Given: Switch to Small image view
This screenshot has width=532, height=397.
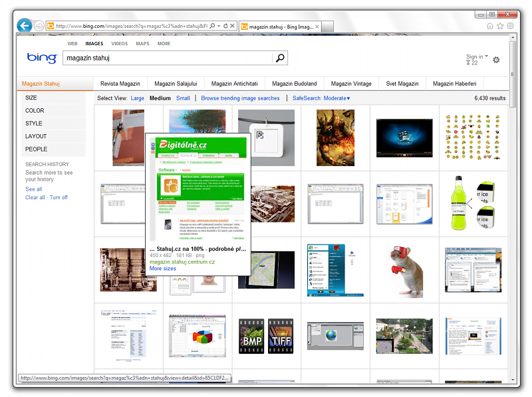Looking at the screenshot, I should click(x=183, y=98).
